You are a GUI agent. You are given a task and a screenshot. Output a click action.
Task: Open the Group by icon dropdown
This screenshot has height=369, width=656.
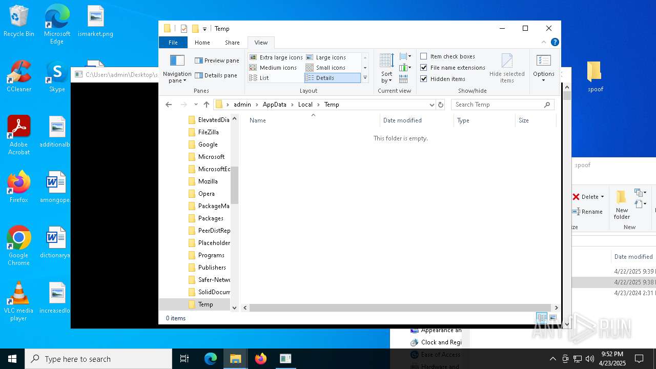click(x=405, y=56)
